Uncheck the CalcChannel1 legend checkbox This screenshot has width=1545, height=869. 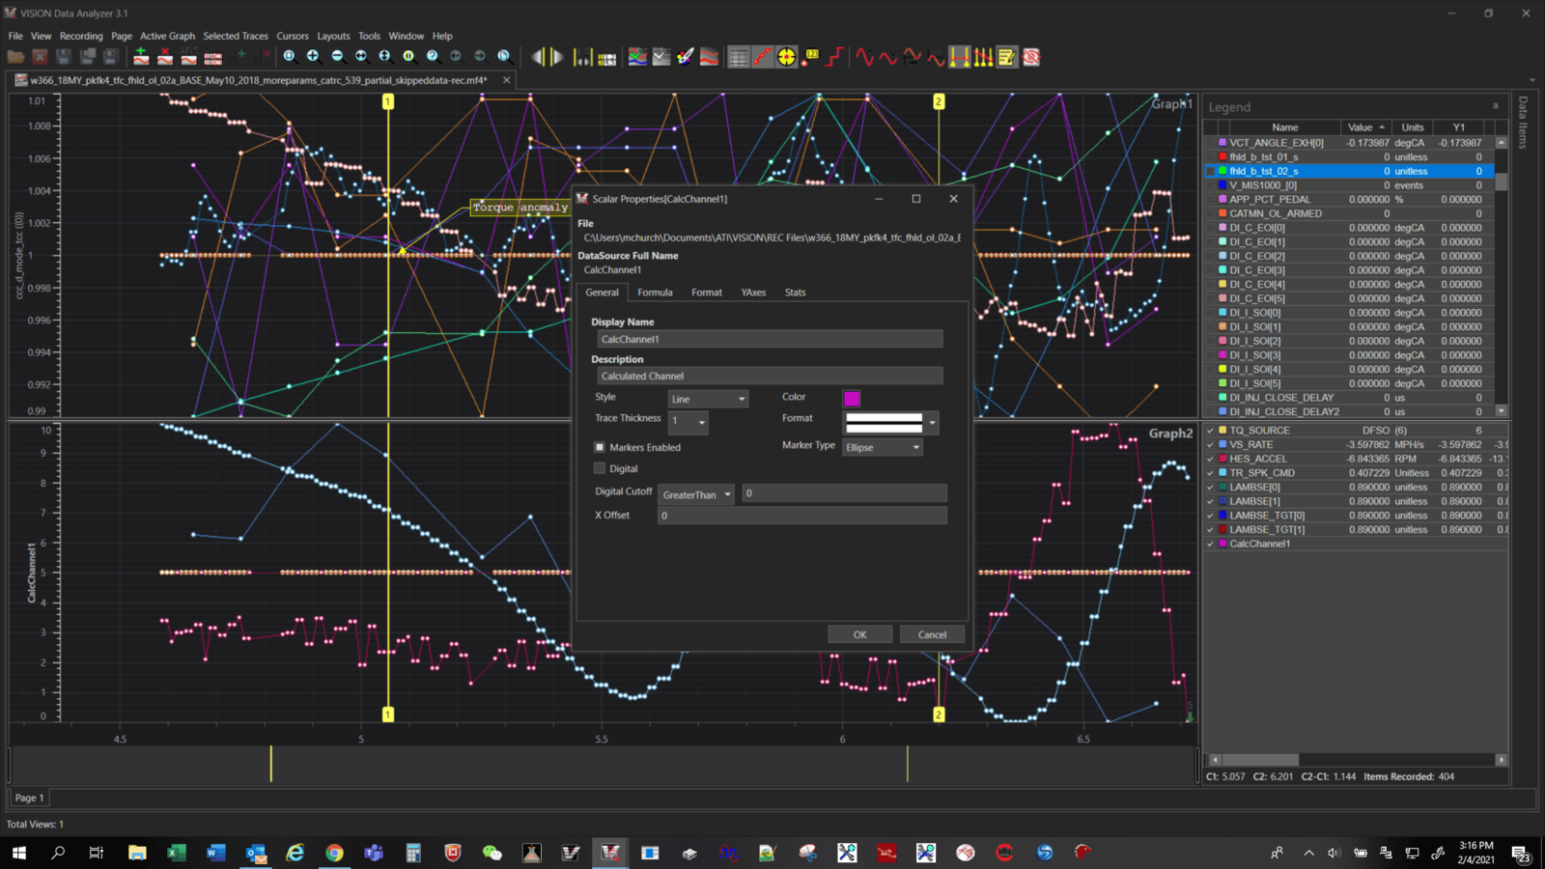tap(1210, 544)
